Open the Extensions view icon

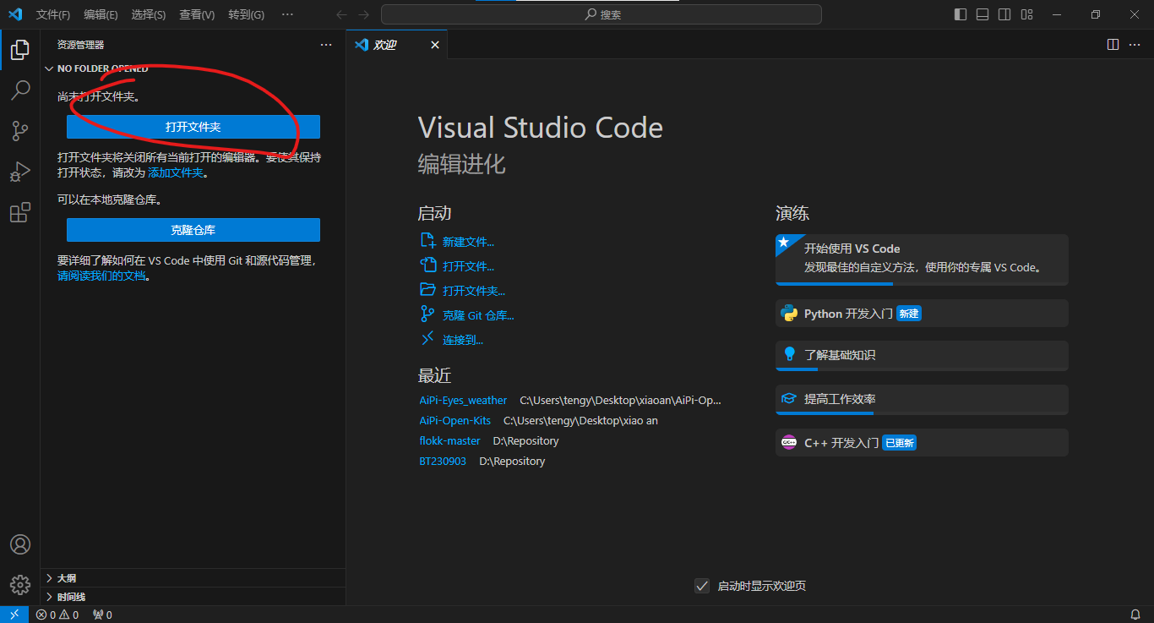(19, 212)
